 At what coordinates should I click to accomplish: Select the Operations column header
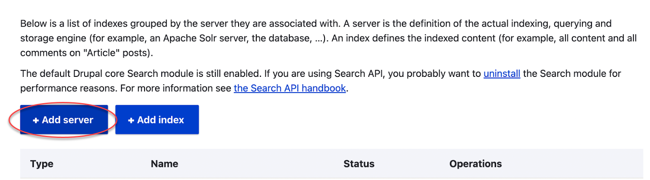(476, 164)
